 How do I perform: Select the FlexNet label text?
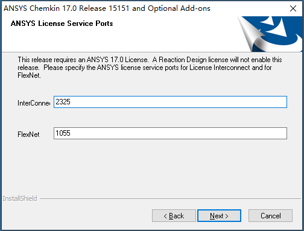(28, 134)
